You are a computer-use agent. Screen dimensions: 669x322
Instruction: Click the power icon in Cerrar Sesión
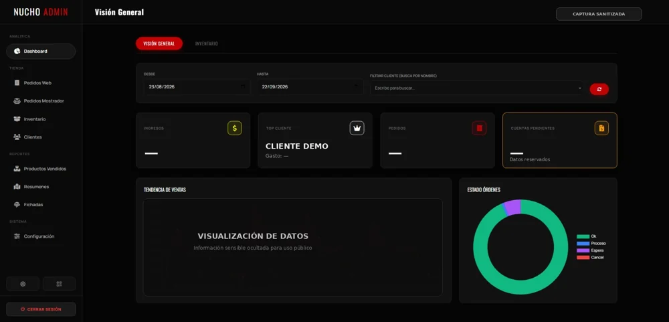click(23, 309)
